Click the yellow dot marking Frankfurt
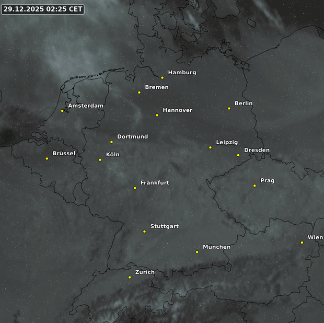This screenshot has height=323, width=324. (135, 188)
